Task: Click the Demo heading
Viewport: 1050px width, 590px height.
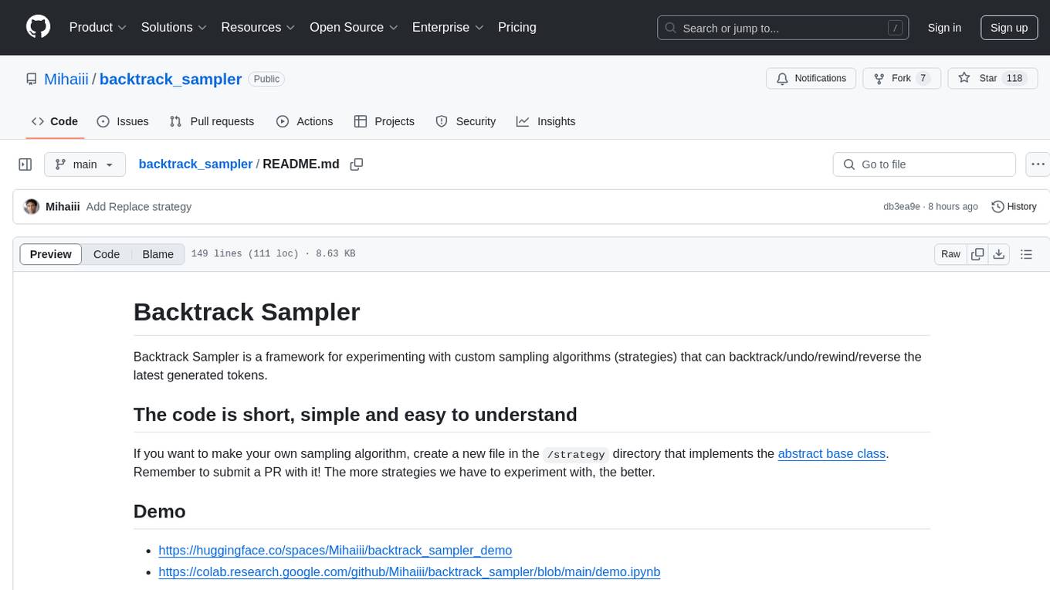Action: (x=159, y=511)
